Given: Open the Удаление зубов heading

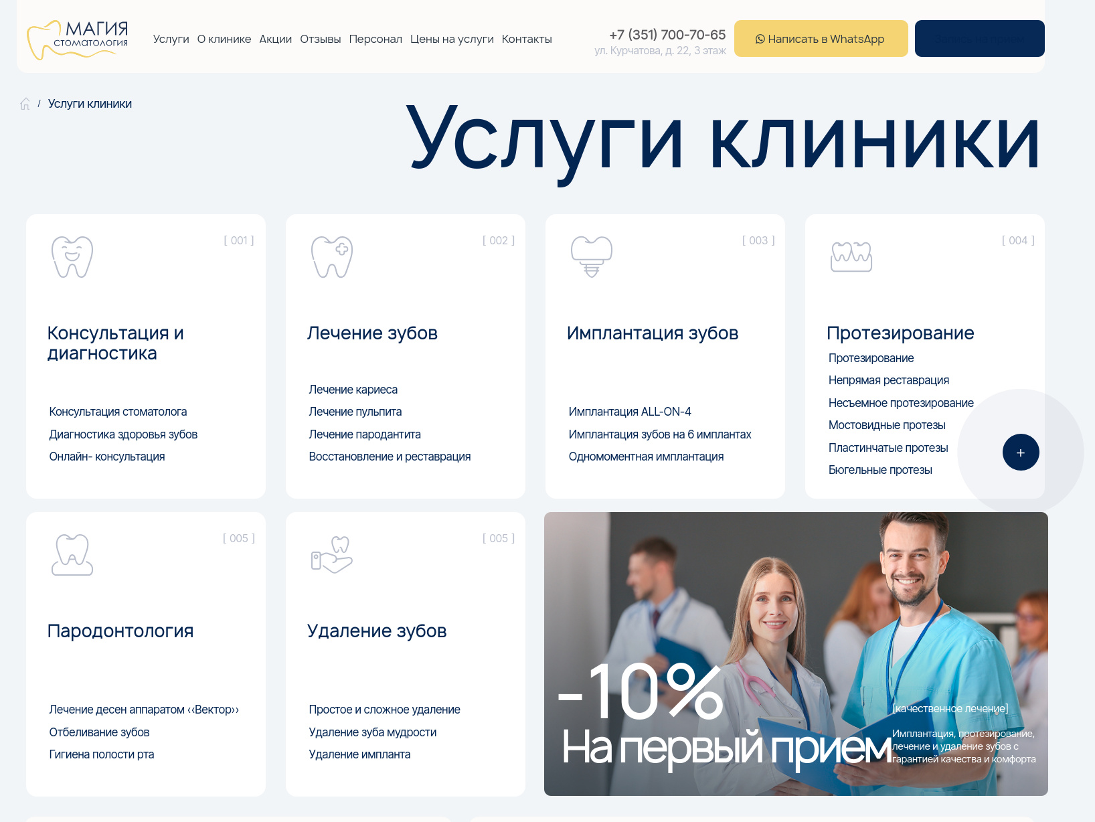Looking at the screenshot, I should (377, 631).
